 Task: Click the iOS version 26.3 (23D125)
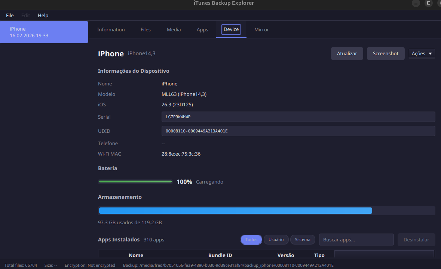[x=177, y=104]
